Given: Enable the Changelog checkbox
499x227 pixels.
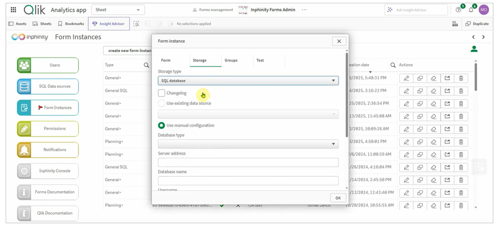Looking at the screenshot, I should (x=162, y=93).
